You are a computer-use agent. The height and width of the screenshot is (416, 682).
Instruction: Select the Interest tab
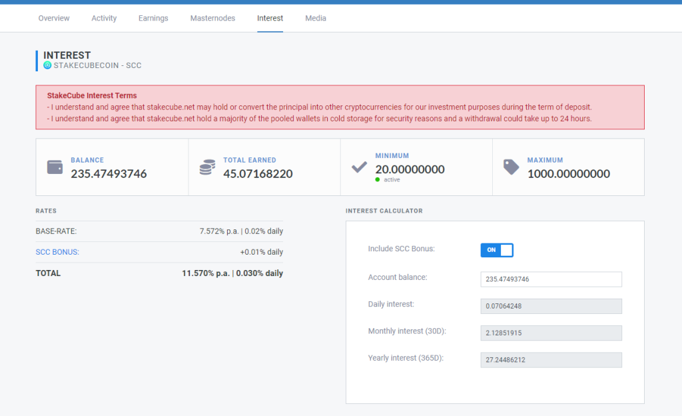click(x=270, y=18)
